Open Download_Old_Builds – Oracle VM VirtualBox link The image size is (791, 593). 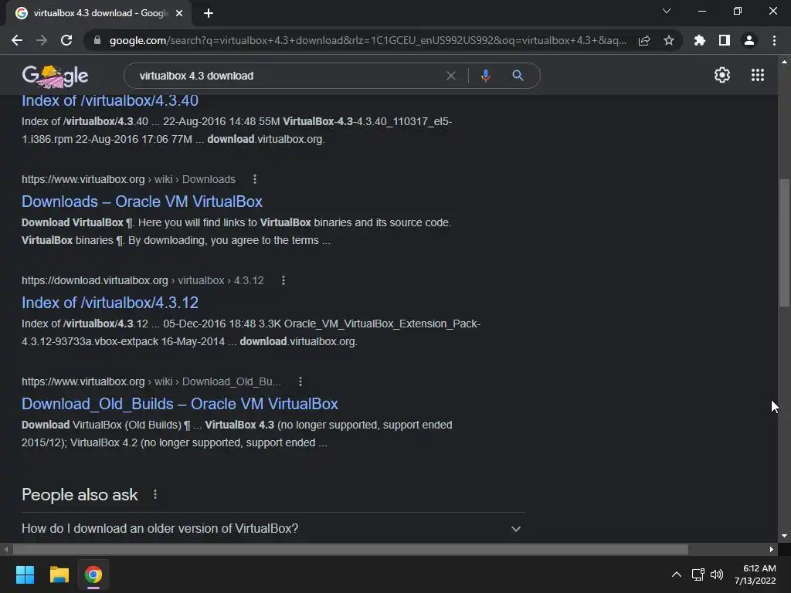point(179,404)
